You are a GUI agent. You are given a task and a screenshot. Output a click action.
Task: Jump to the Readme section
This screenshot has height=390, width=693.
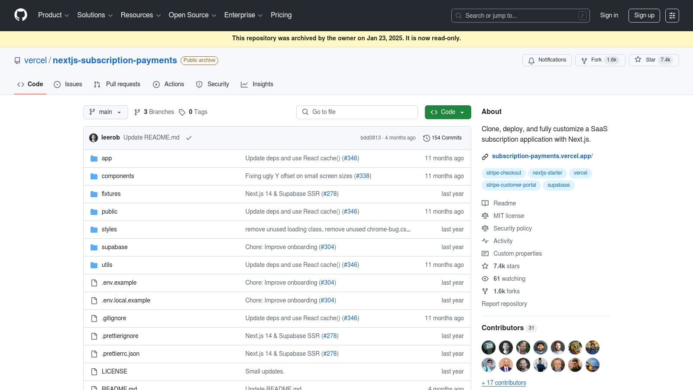tap(499, 203)
